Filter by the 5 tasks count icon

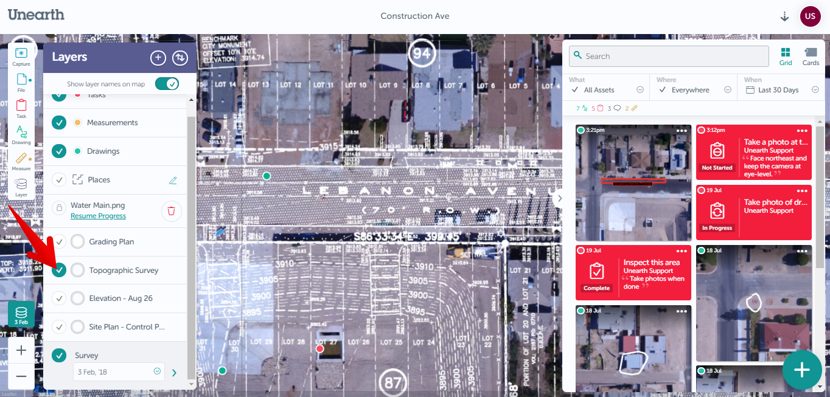pyautogui.click(x=597, y=108)
